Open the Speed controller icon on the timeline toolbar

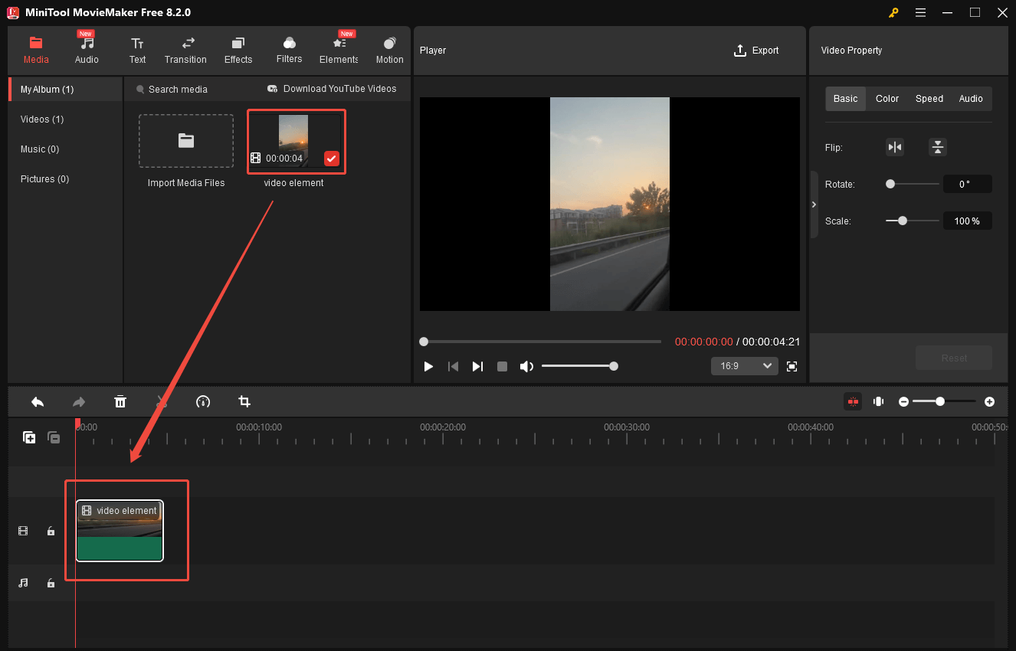(x=203, y=401)
